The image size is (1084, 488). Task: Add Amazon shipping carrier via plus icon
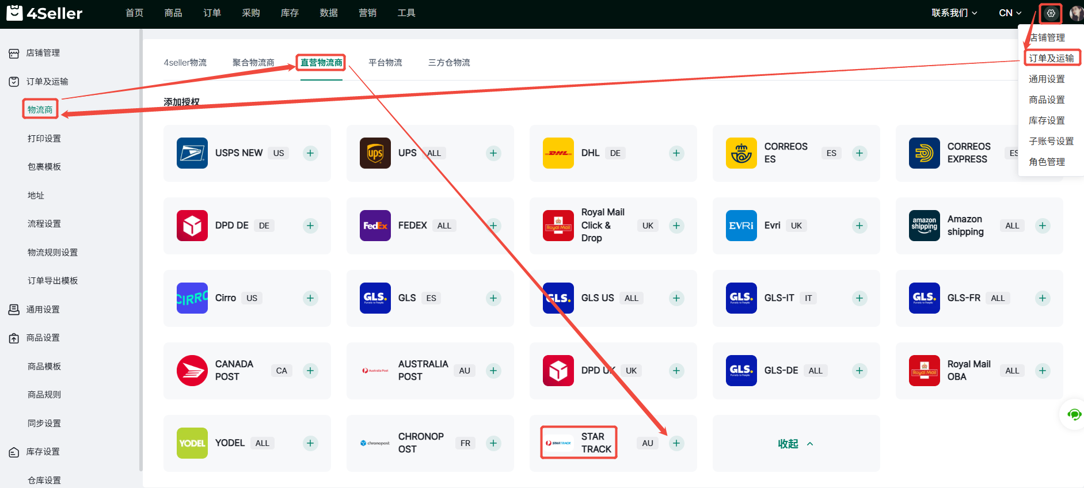pos(1043,226)
